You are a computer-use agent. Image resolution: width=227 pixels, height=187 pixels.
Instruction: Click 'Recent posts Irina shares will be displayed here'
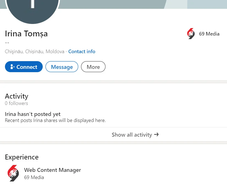(x=55, y=120)
